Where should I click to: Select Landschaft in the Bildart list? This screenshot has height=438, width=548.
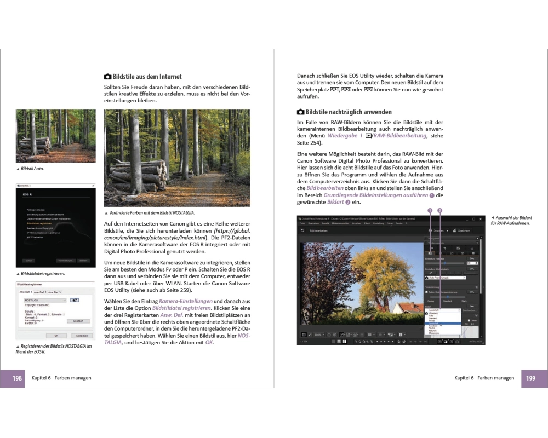[434, 324]
